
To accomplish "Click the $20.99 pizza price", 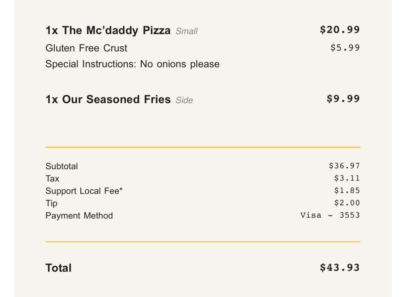I will pyautogui.click(x=340, y=30).
